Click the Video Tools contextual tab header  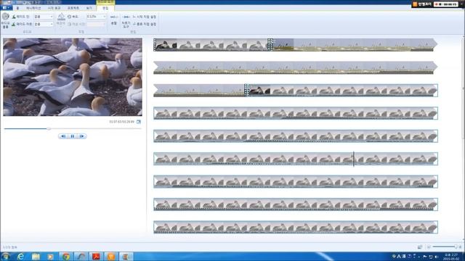click(x=105, y=2)
